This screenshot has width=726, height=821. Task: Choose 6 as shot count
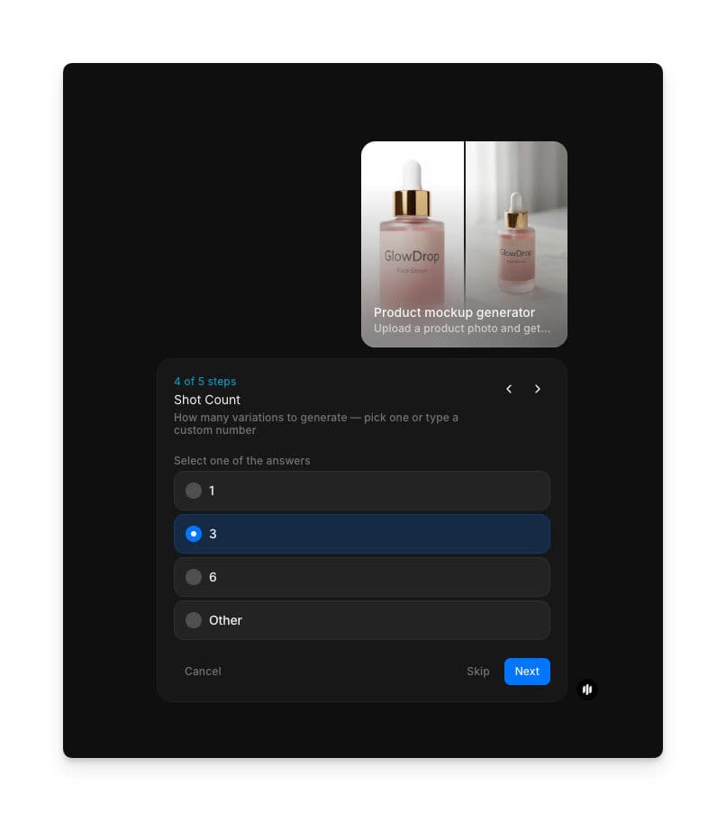click(x=362, y=577)
